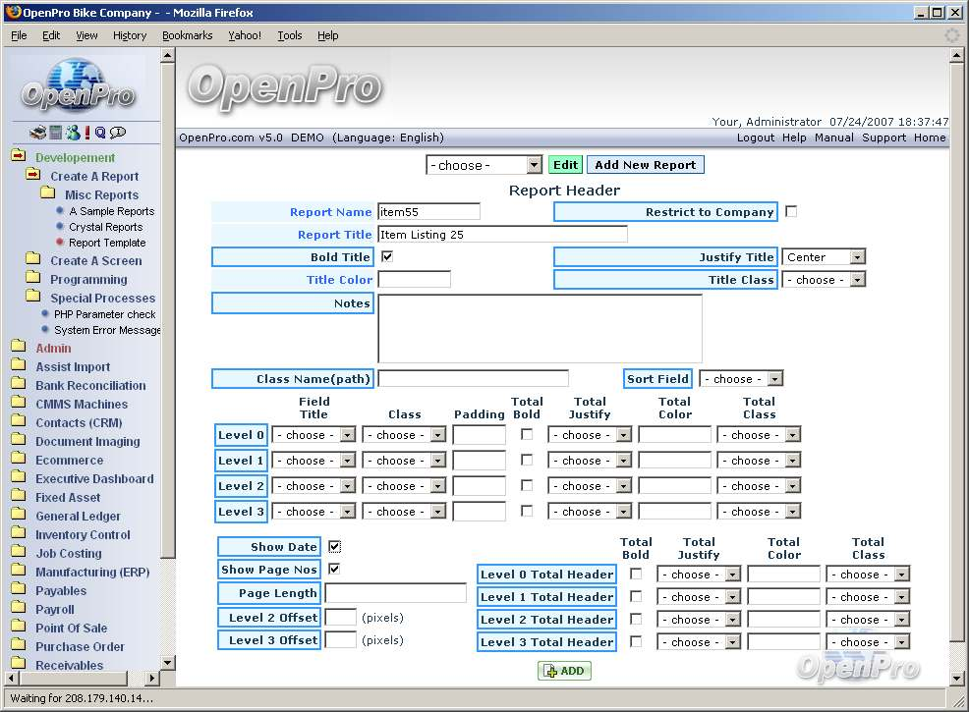Uncheck the Bold Title checkbox
Viewport: 969px width, 712px height.
point(387,256)
